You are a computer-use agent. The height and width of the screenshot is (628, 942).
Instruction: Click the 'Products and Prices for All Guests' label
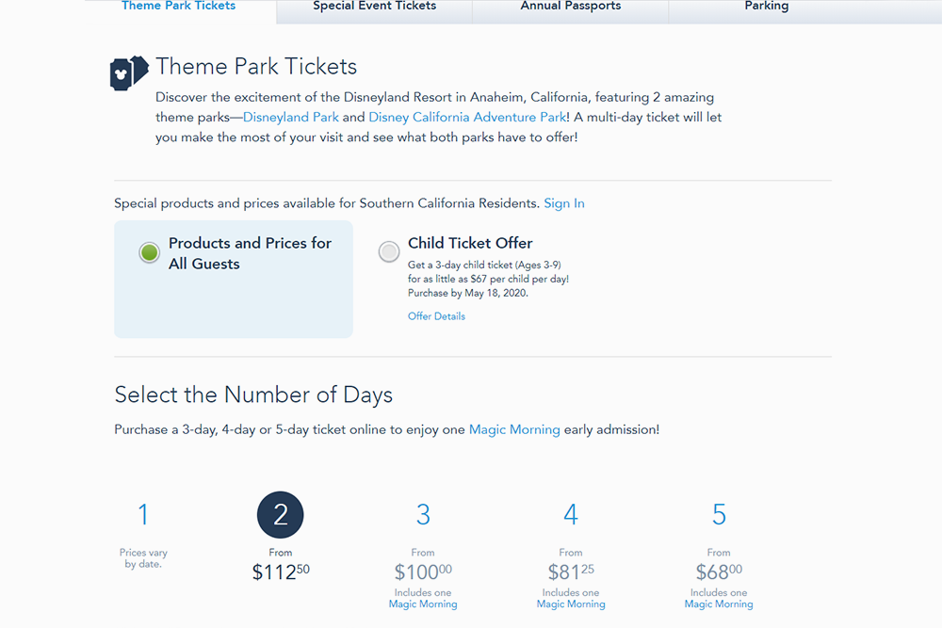[250, 253]
